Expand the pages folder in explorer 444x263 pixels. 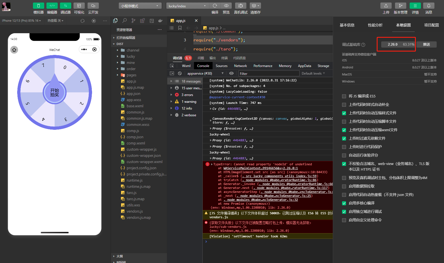click(131, 75)
